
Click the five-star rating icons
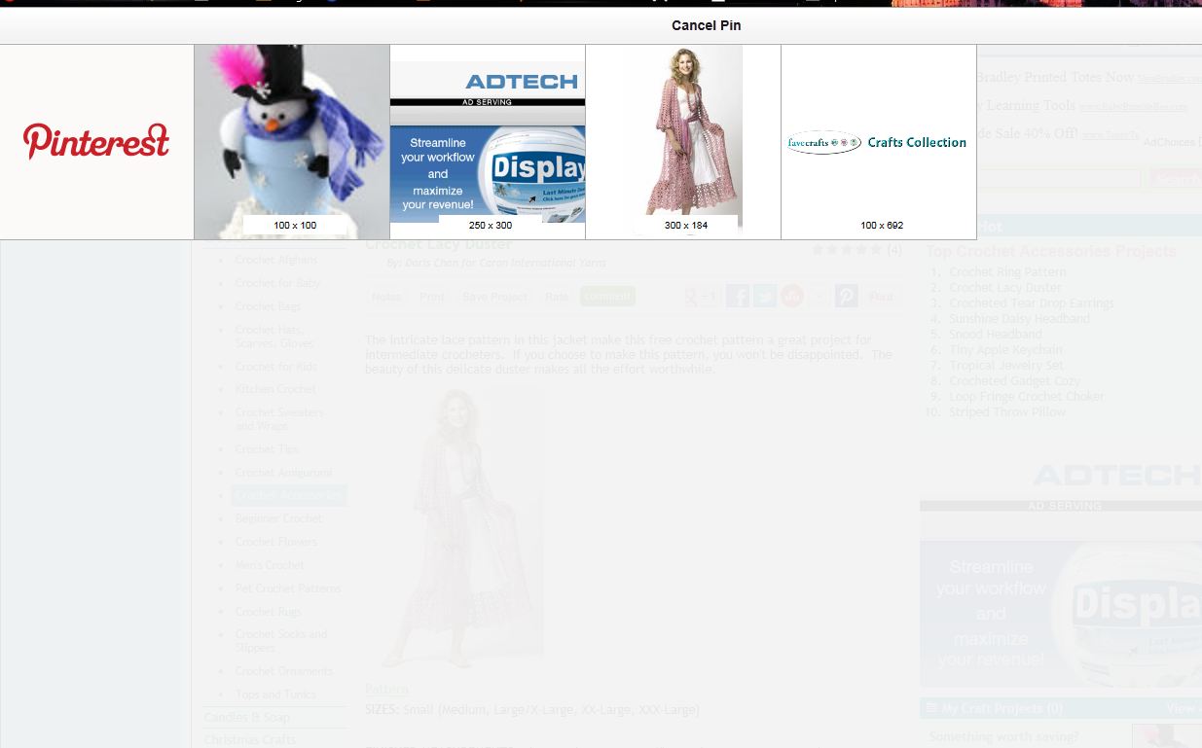click(x=847, y=250)
